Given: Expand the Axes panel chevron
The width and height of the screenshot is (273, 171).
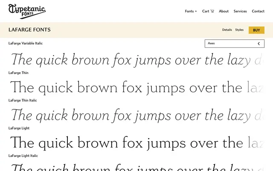Looking at the screenshot, I should coord(259,44).
